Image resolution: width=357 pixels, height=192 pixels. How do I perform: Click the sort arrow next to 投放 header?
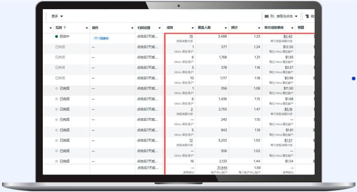click(65, 27)
